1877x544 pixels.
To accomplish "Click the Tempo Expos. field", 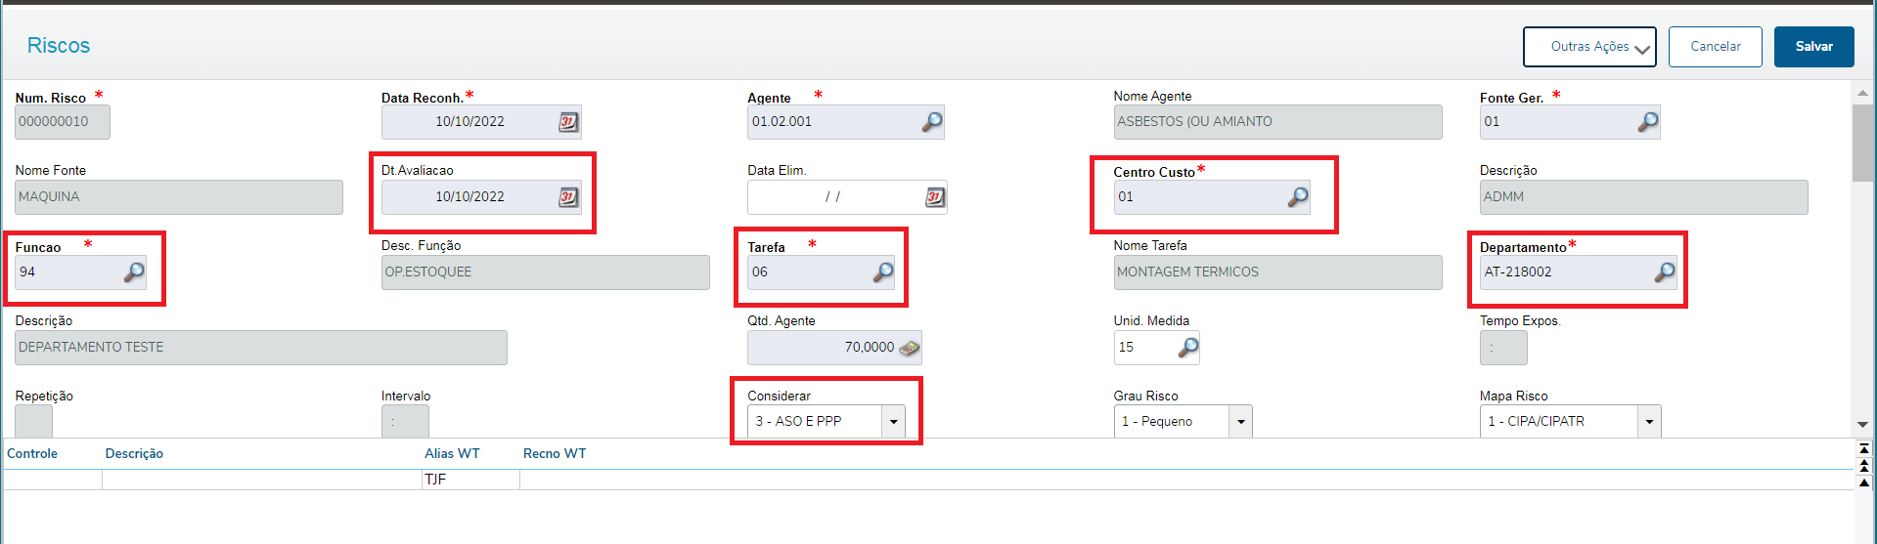I will click(1503, 348).
